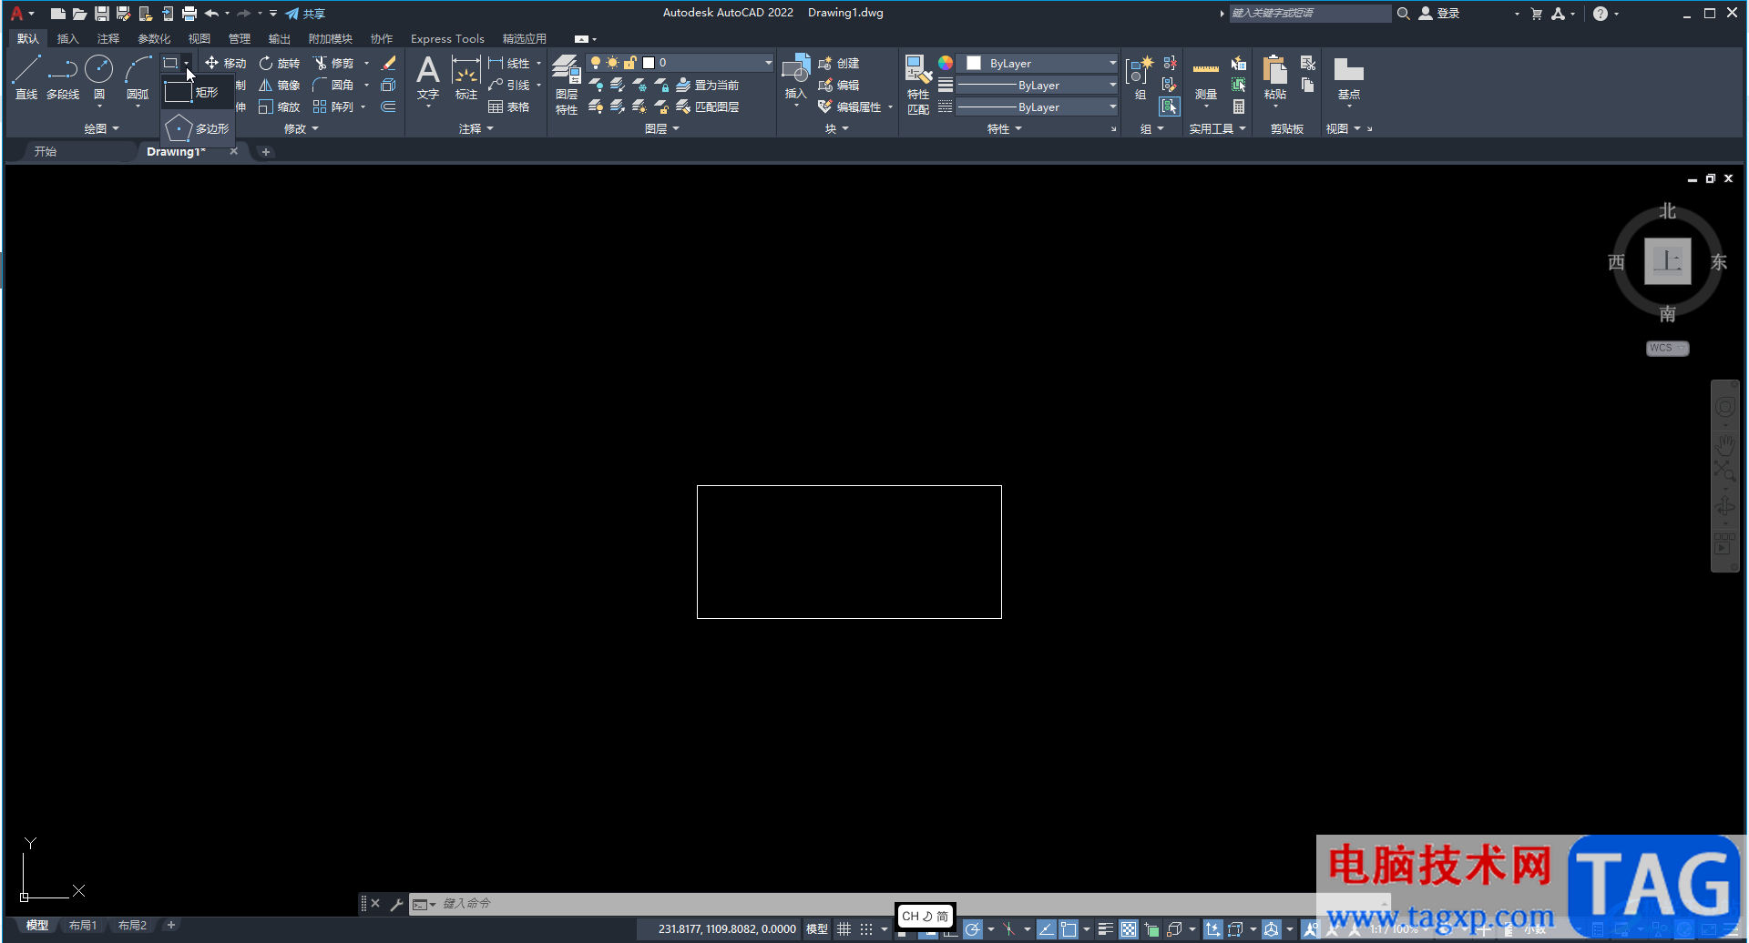Click the Rotate (旋转) tool
Screen dimensions: 1749x943
tap(279, 63)
